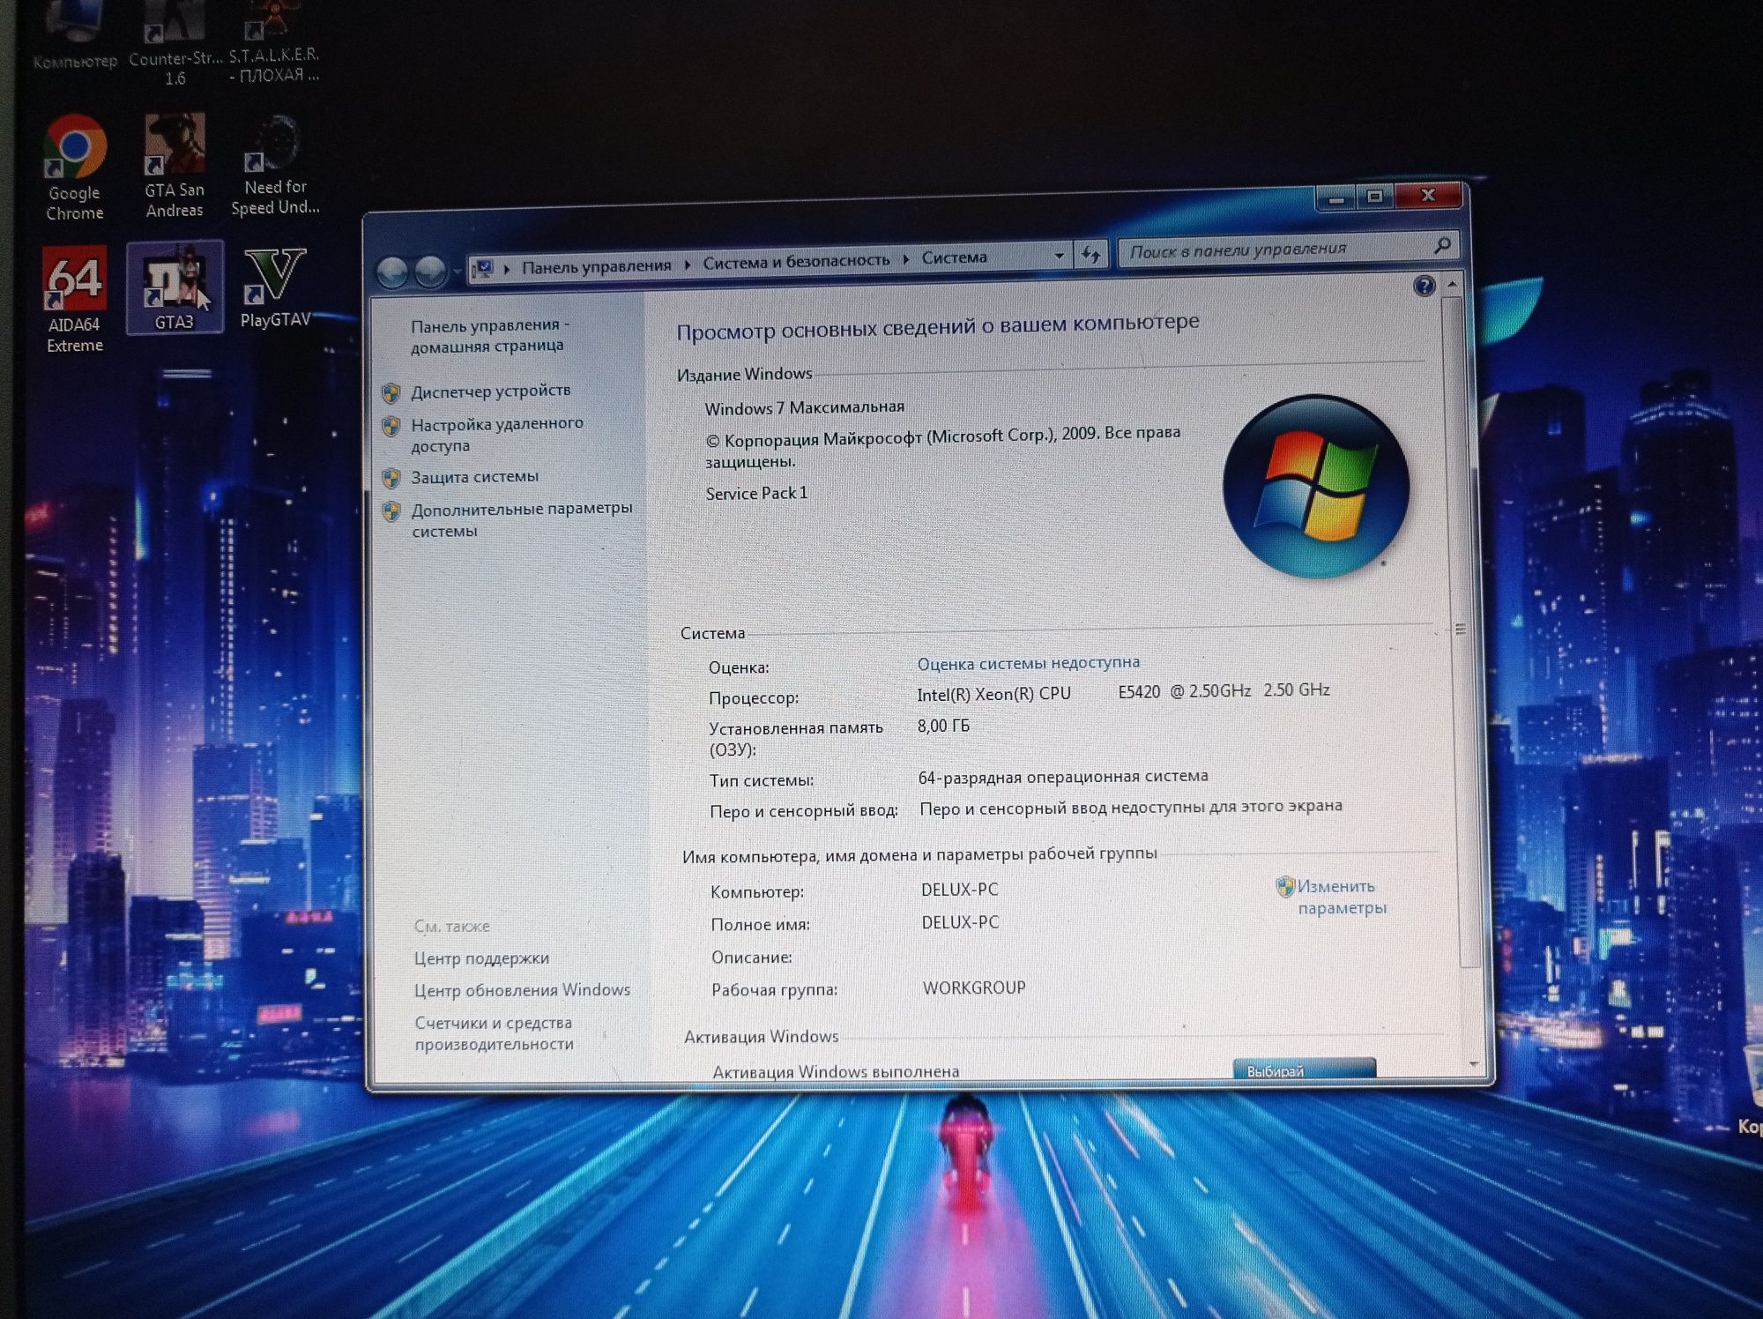Launch Counter-Strike 1.6 desktop shortcut
The image size is (1763, 1319).
(x=175, y=44)
